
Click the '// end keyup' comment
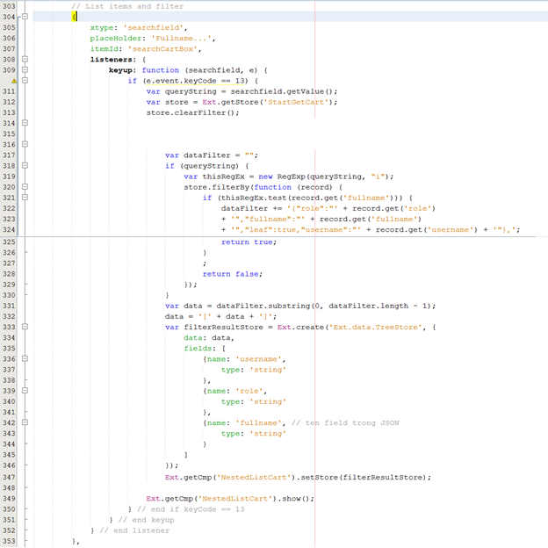(146, 520)
